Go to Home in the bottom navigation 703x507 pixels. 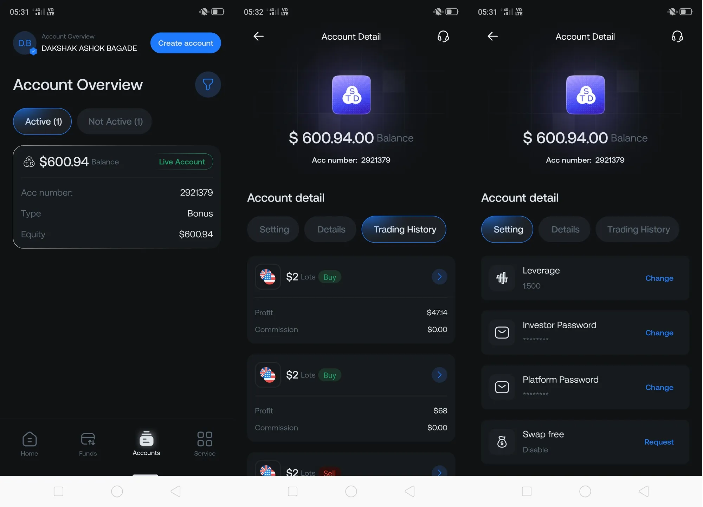(29, 444)
